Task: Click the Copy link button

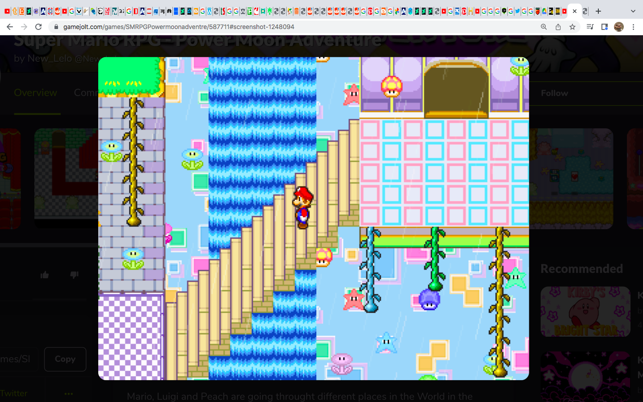Action: coord(65,359)
